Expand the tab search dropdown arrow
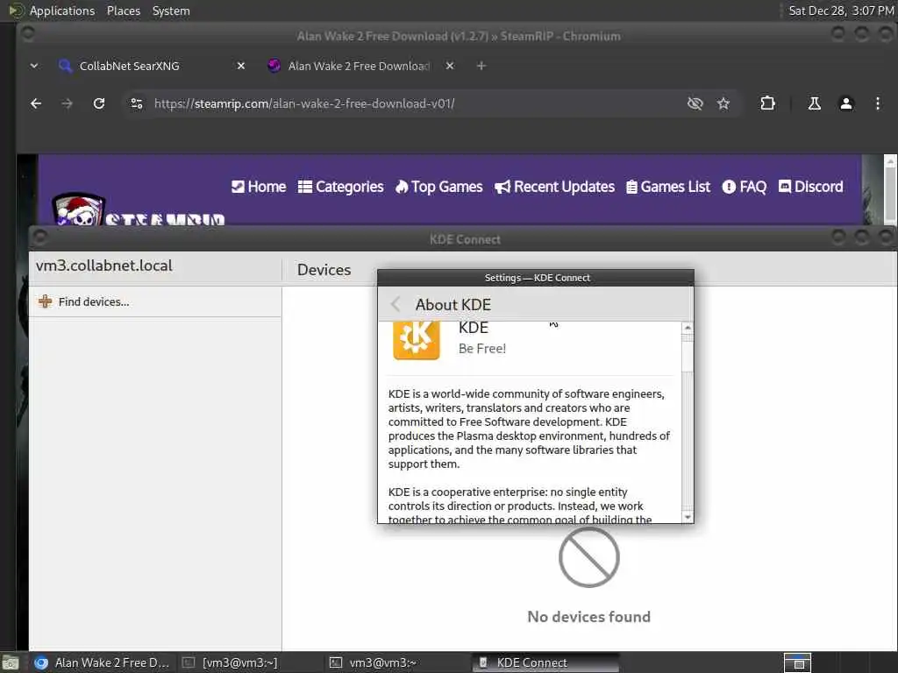Screen dimensions: 898x673 point(34,66)
